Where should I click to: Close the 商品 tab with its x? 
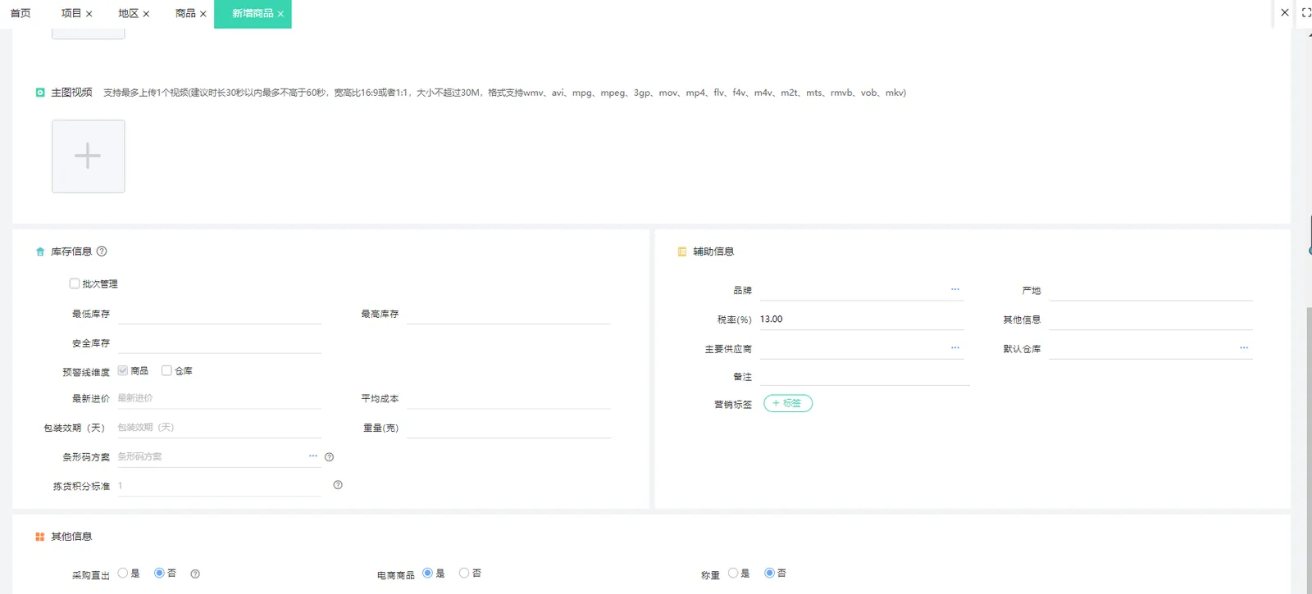click(203, 14)
